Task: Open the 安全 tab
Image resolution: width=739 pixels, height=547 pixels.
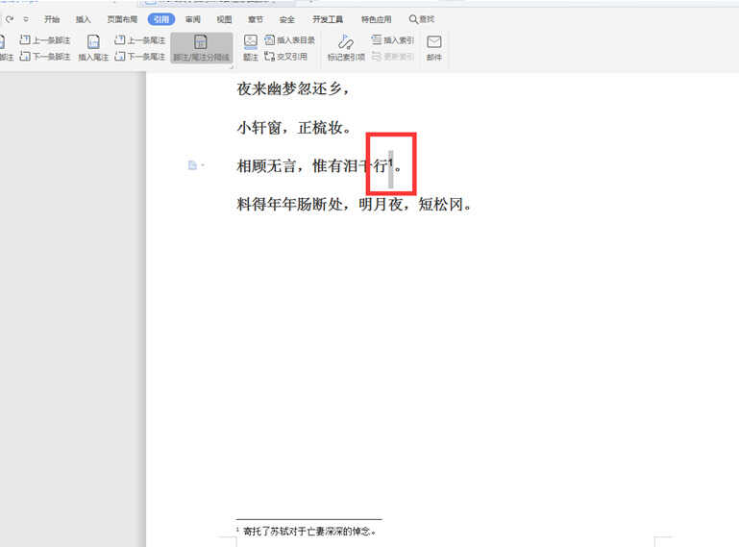Action: click(286, 19)
